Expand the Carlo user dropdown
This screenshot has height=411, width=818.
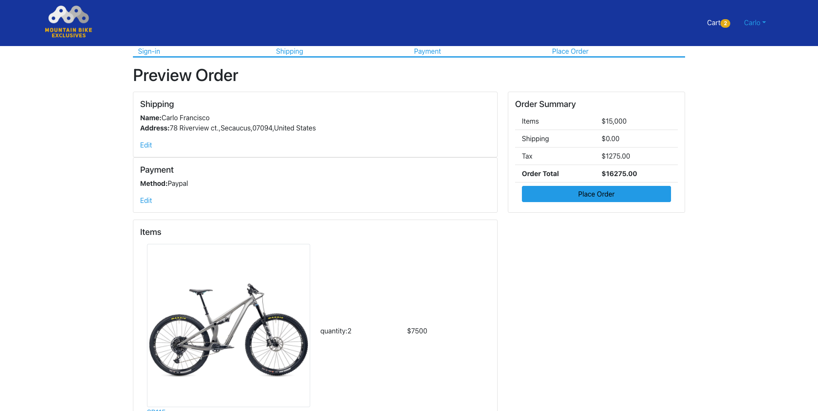click(755, 23)
